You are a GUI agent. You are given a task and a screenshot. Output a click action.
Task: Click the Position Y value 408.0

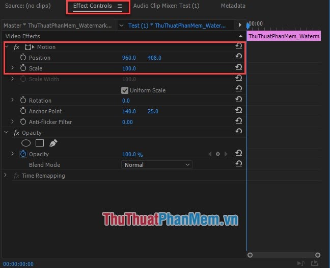(154, 58)
